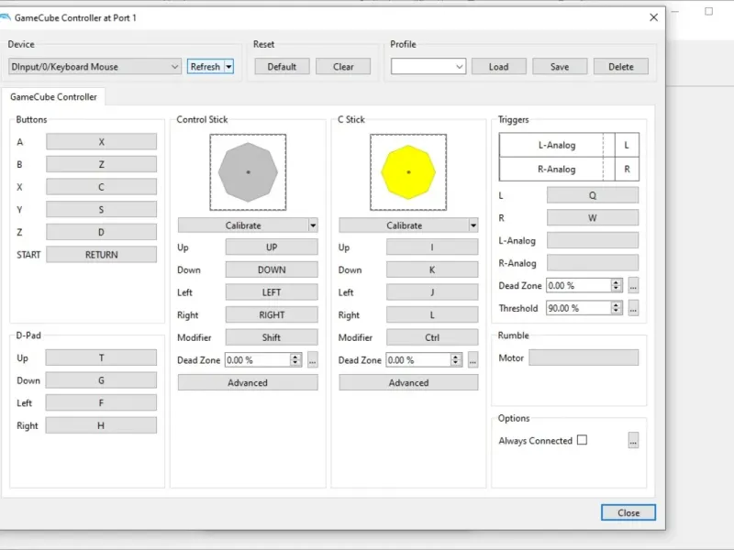Open C Stick Calibrate dropdown arrow

[x=473, y=225]
